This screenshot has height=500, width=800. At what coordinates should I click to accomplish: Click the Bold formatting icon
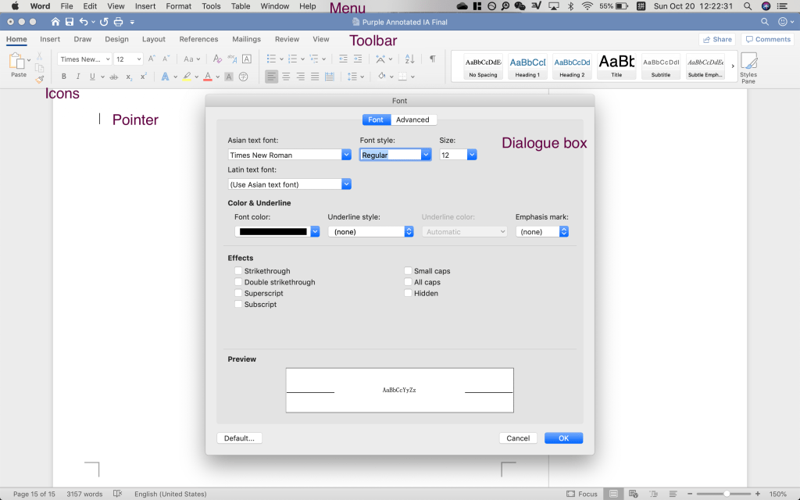64,77
